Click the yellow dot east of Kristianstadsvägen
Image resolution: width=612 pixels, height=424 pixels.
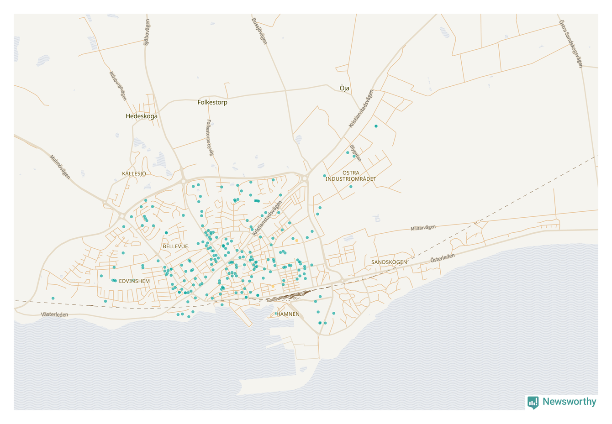tap(296, 240)
